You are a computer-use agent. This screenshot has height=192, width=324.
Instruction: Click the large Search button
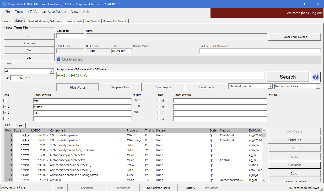click(288, 77)
